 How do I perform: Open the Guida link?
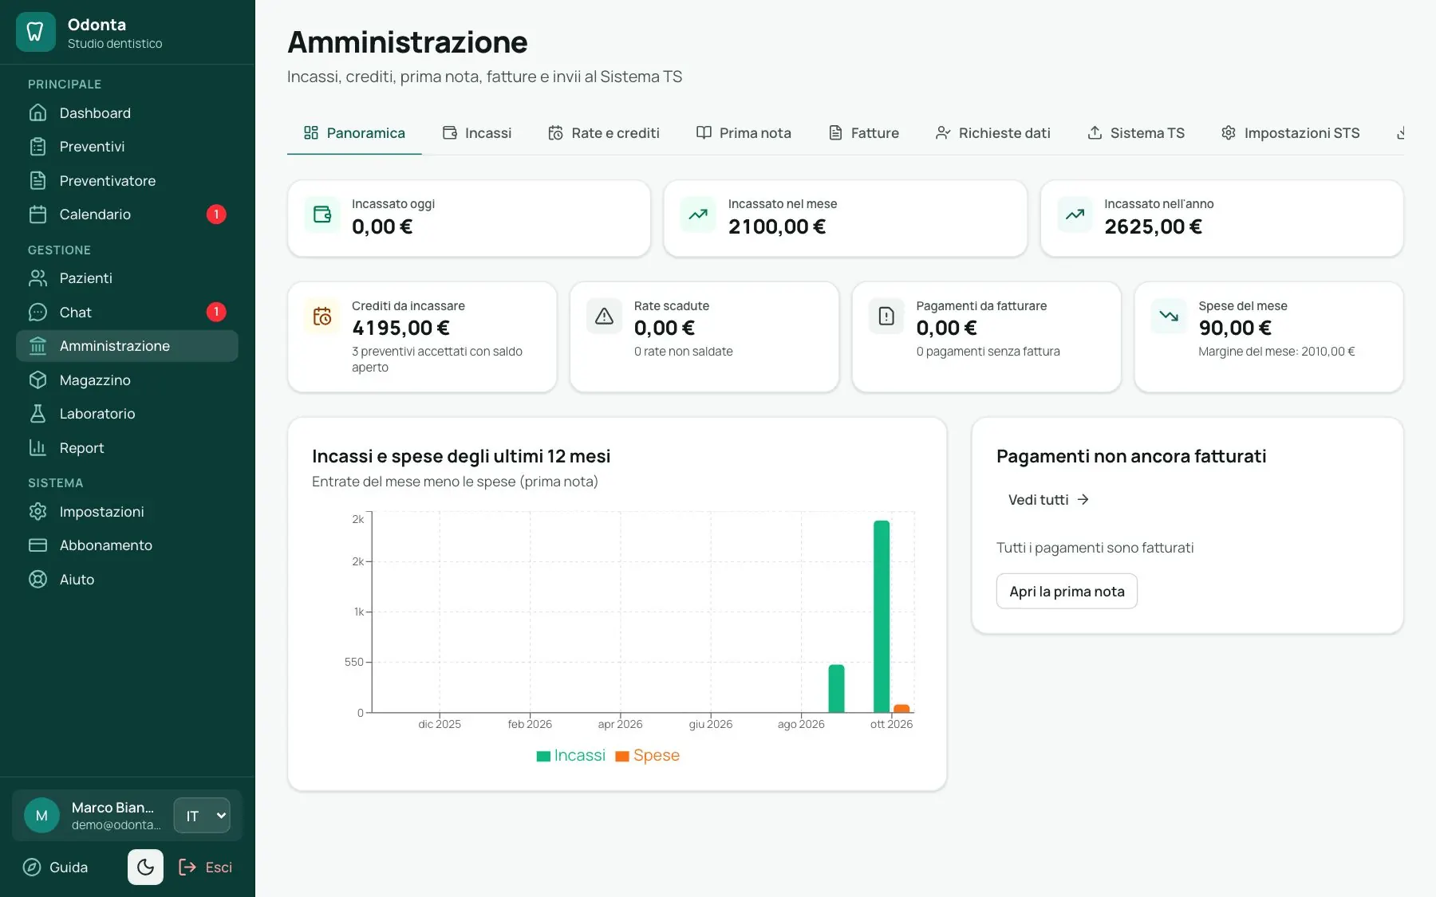pos(55,867)
